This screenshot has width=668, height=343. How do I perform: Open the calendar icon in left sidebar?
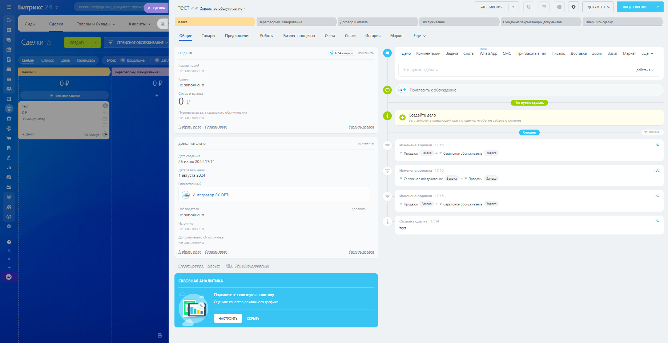pyautogui.click(x=9, y=49)
